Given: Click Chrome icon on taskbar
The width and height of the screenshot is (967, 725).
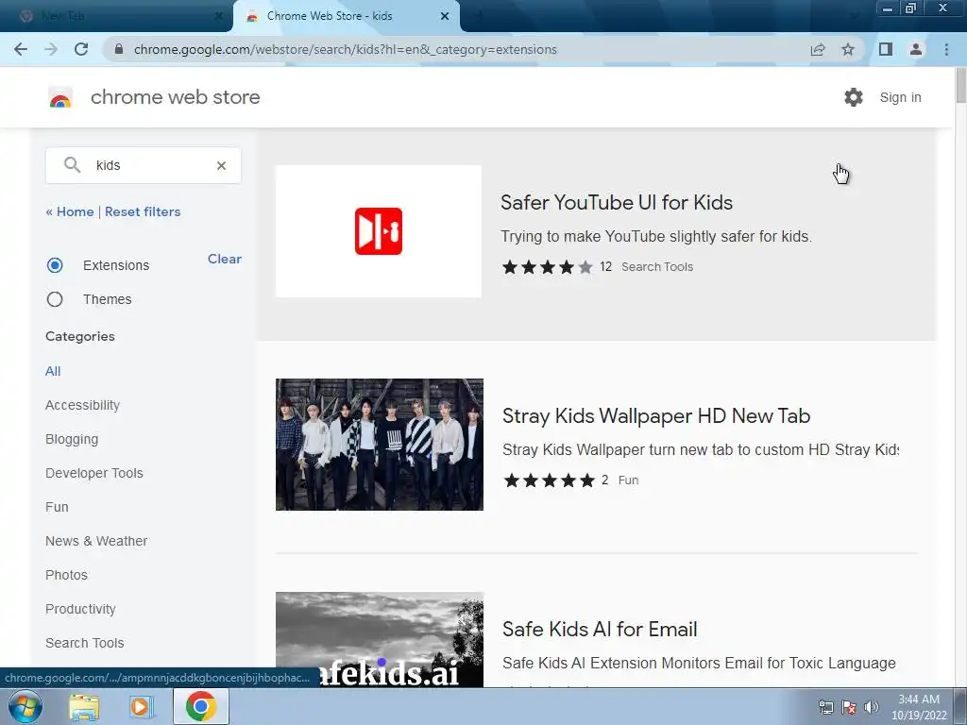Looking at the screenshot, I should (x=200, y=706).
